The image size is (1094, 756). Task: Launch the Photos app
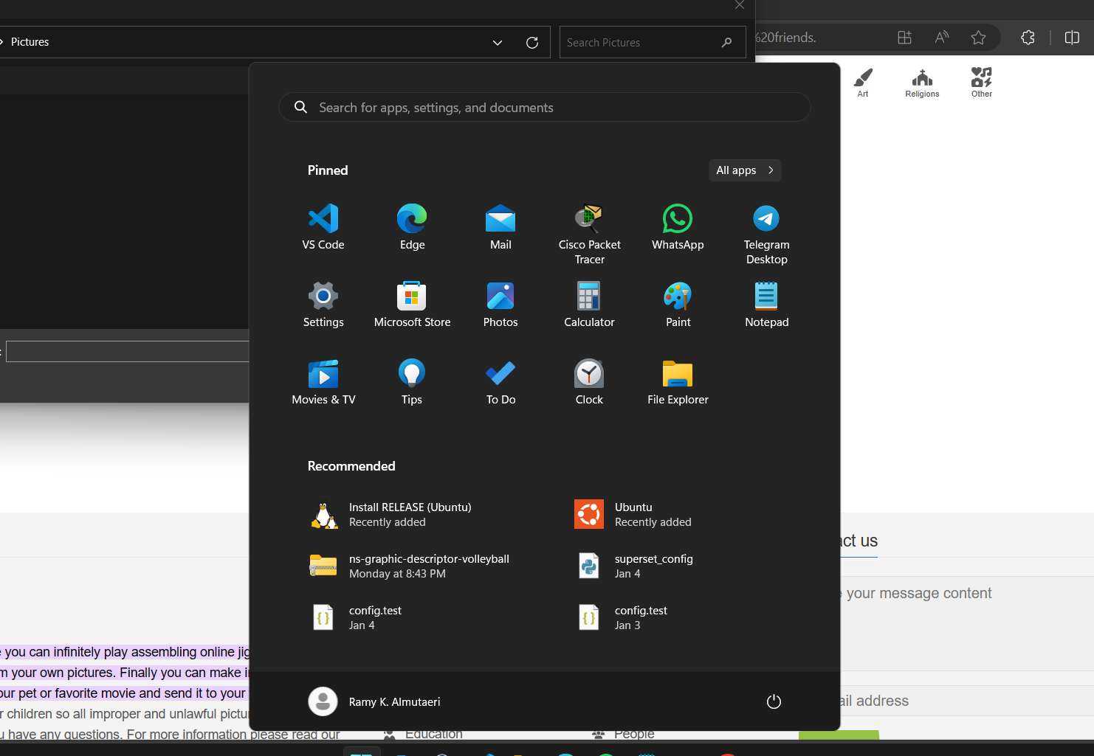tap(500, 305)
